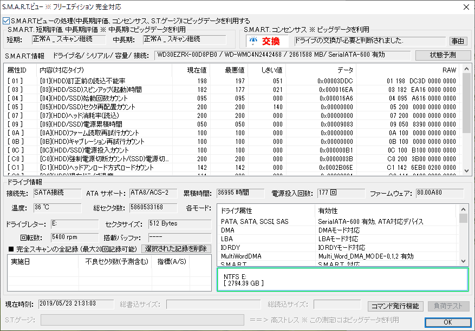Click the 指標(A/S) column header
Image resolution: width=475 pixels, height=331 pixels.
click(x=171, y=262)
